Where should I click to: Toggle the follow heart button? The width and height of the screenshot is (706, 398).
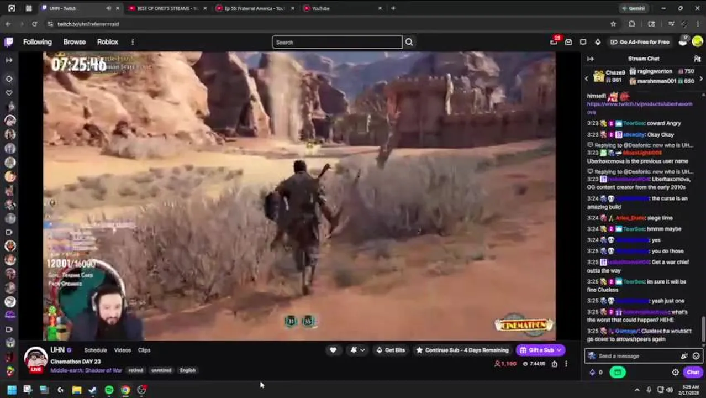click(x=333, y=350)
